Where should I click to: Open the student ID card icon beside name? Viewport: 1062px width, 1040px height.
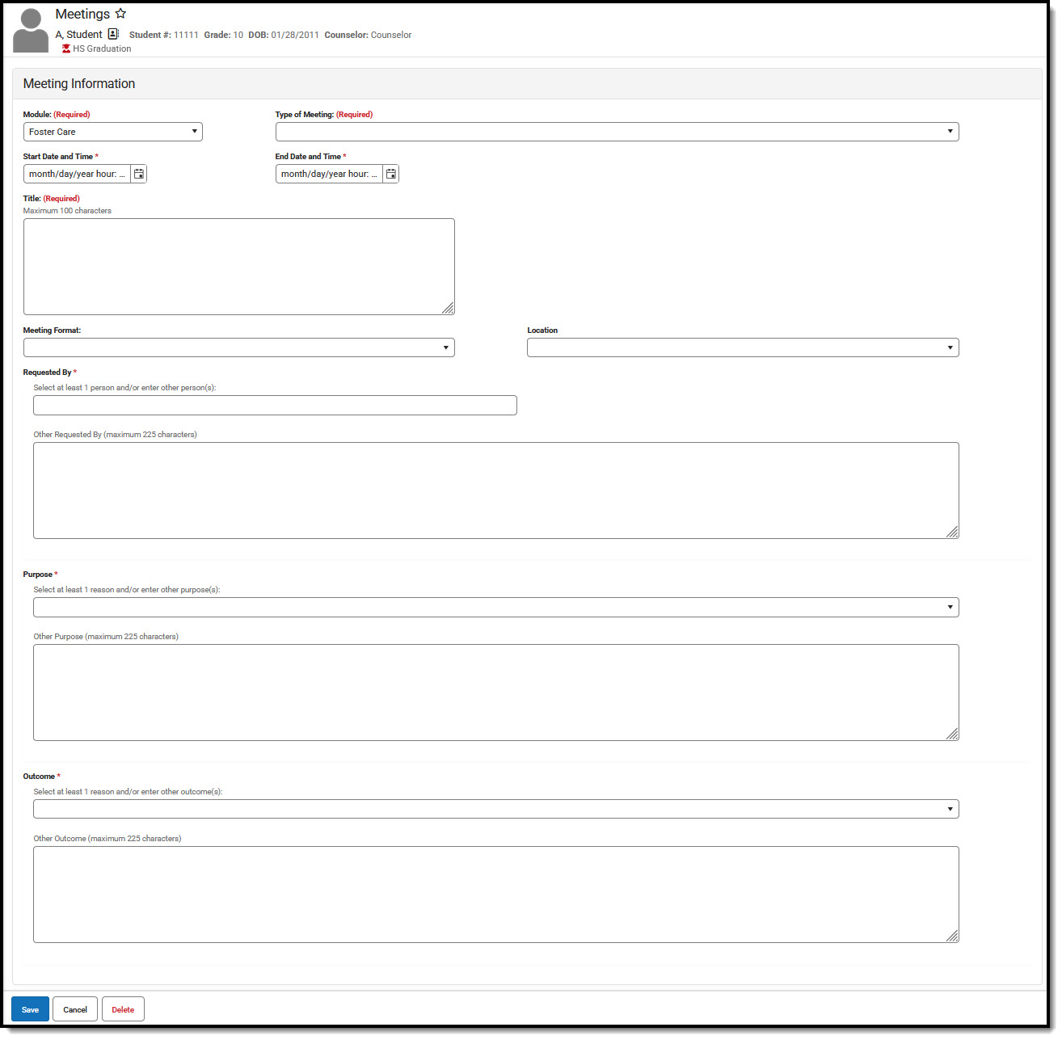pos(113,33)
